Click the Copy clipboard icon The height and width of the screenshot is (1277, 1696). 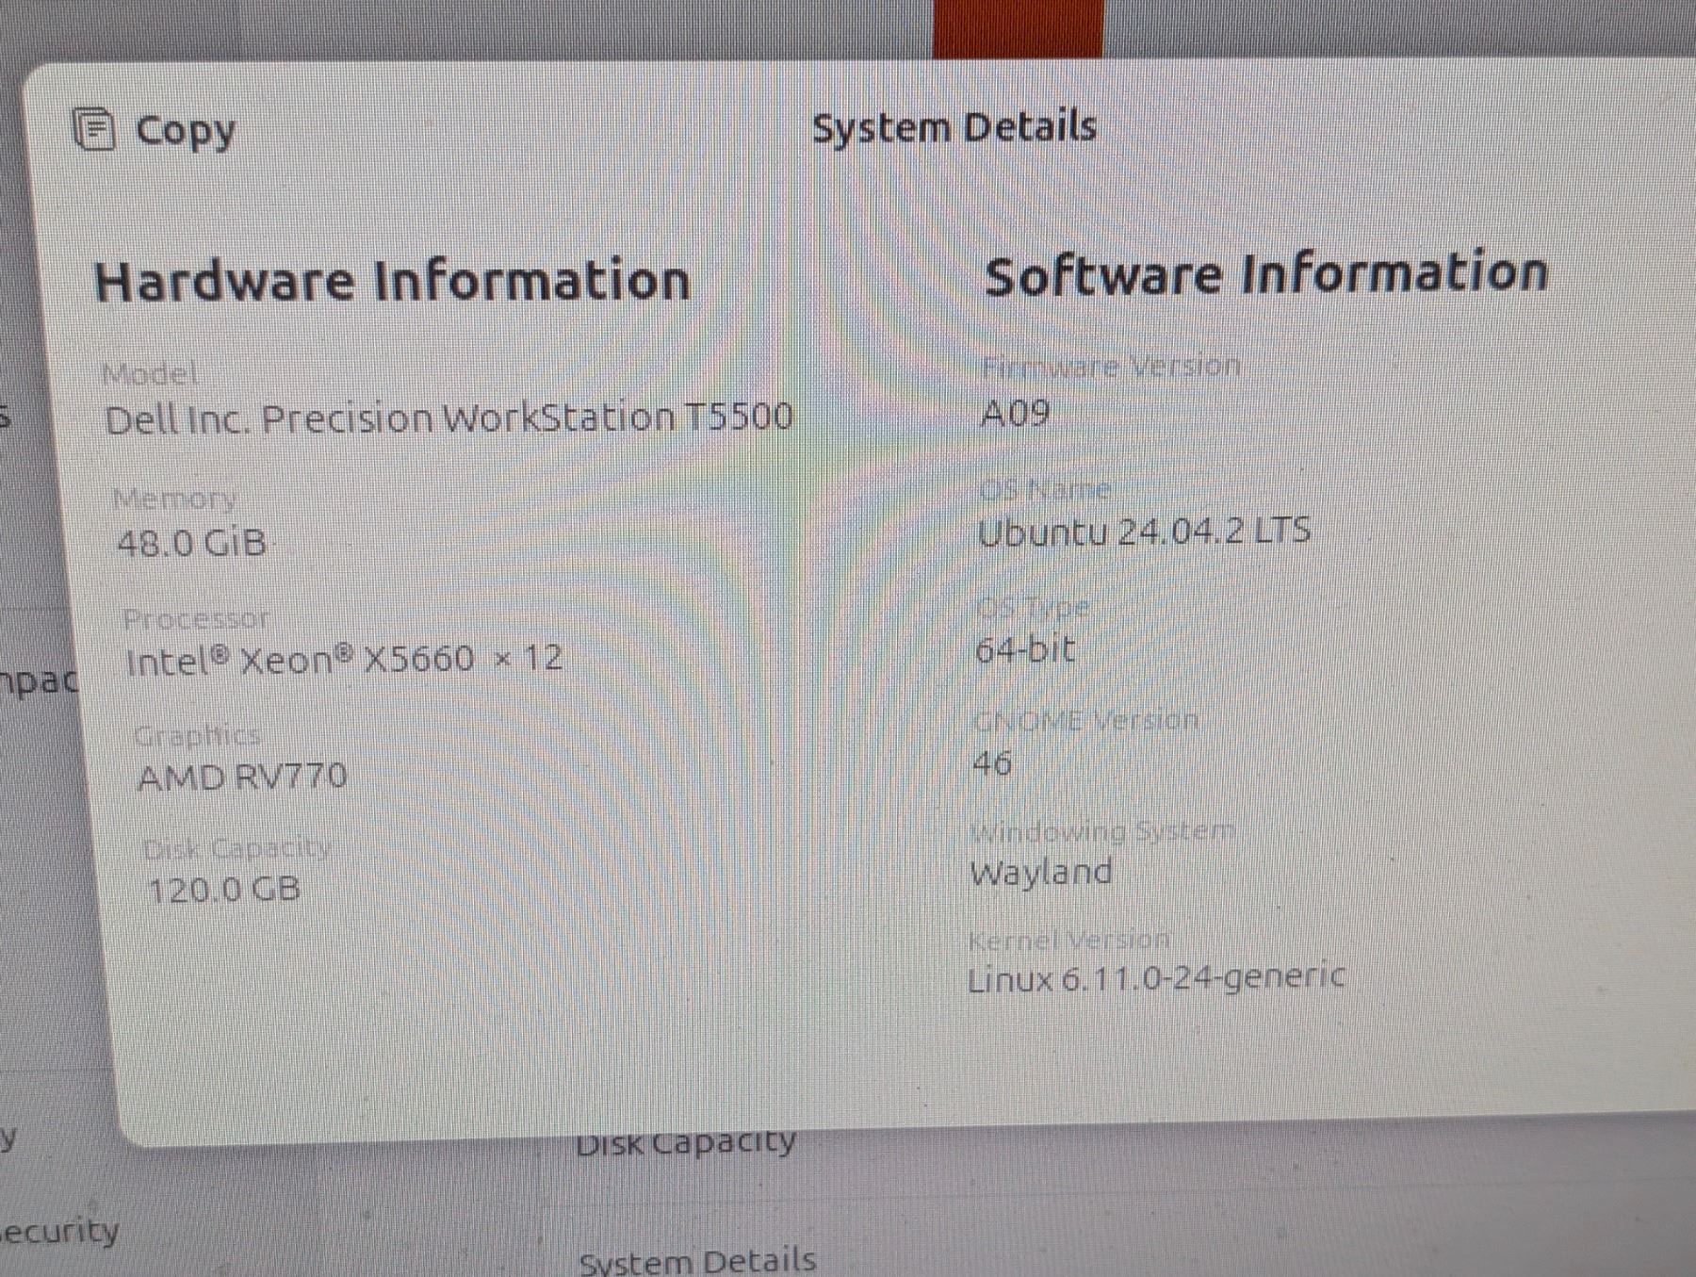point(94,129)
